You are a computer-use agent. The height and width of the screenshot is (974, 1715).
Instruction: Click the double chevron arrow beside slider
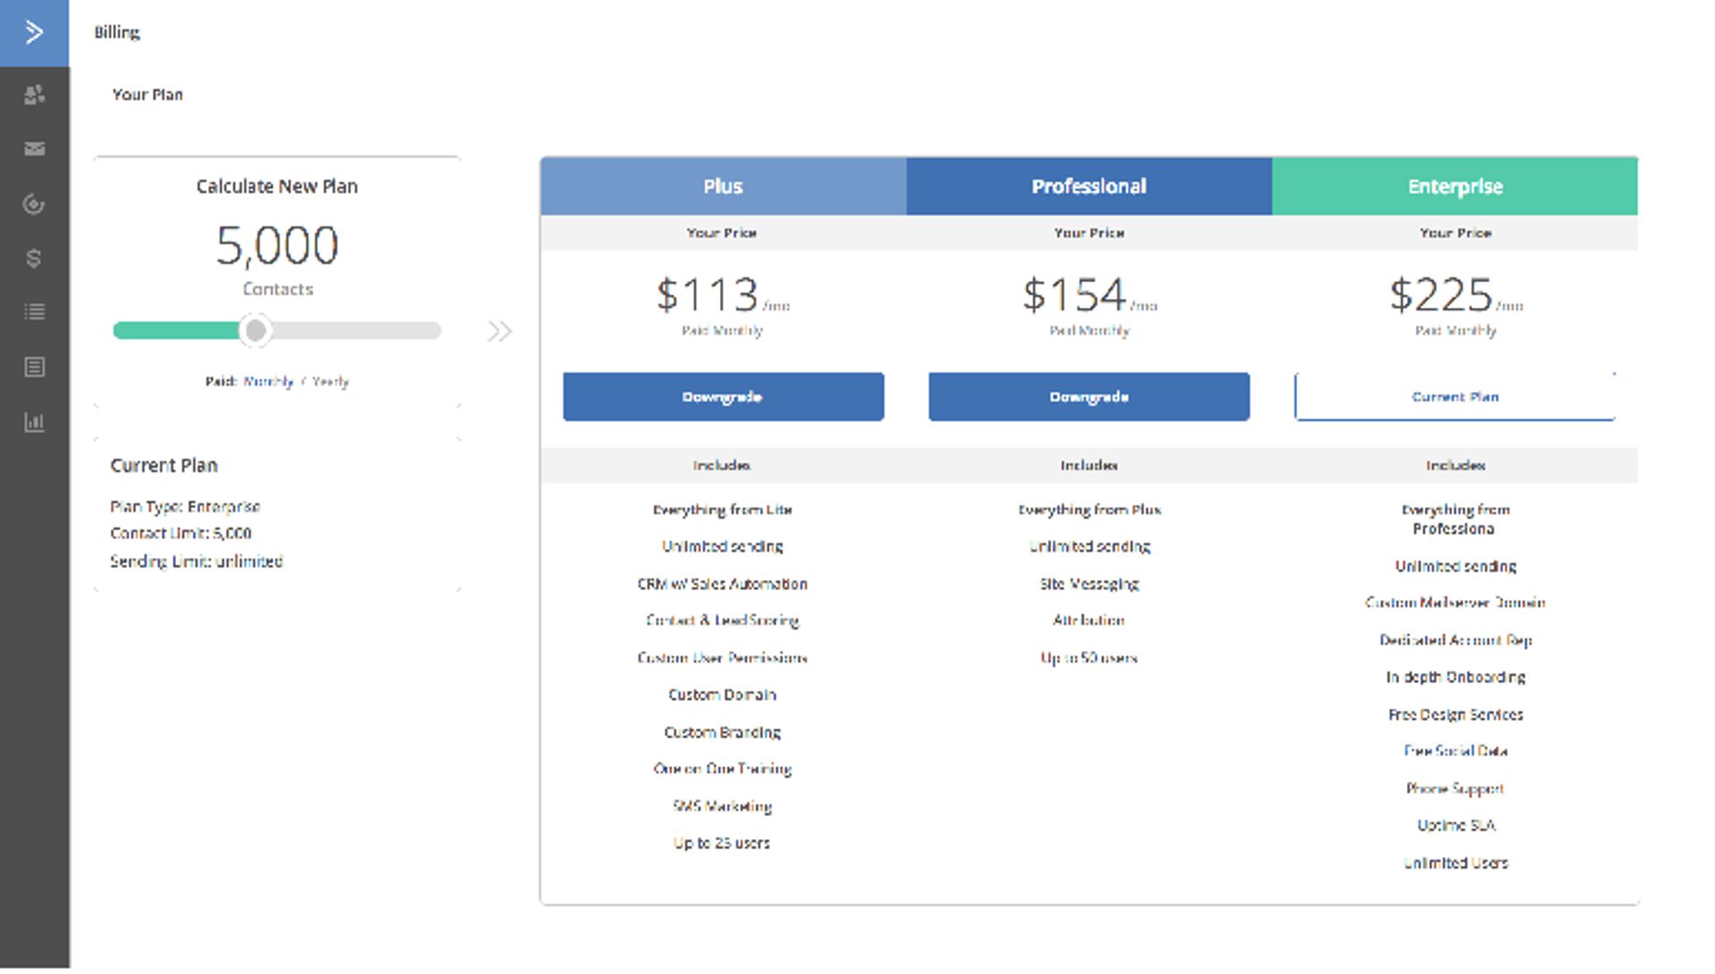tap(499, 332)
